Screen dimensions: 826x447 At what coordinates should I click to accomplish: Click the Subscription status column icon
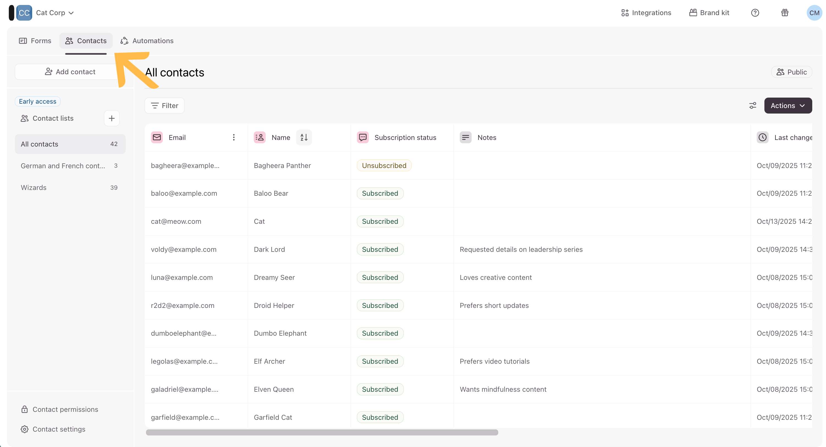point(363,137)
